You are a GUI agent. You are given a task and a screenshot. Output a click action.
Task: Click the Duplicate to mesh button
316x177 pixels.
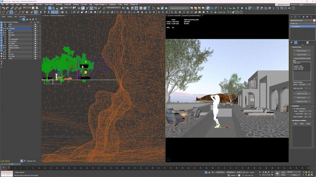[x=302, y=101]
